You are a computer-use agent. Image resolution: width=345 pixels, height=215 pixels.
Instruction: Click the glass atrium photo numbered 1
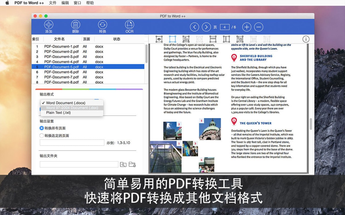tap(166, 157)
